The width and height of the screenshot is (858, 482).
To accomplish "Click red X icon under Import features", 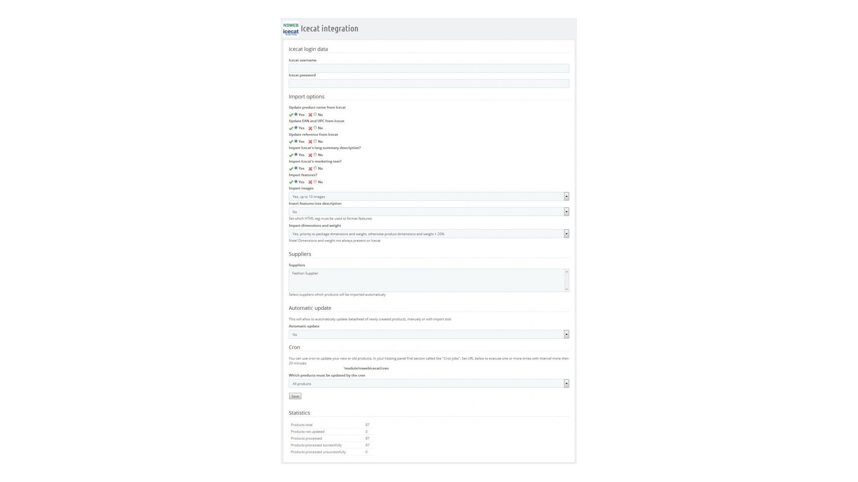I will 310,182.
